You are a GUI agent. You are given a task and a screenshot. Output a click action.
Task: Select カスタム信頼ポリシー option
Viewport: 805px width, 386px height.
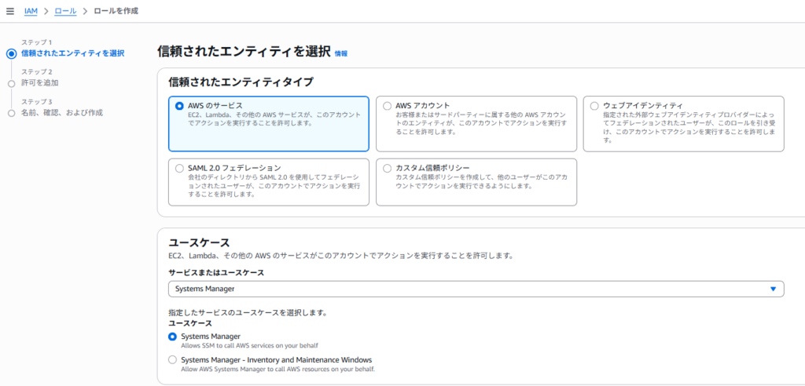pyautogui.click(x=476, y=182)
